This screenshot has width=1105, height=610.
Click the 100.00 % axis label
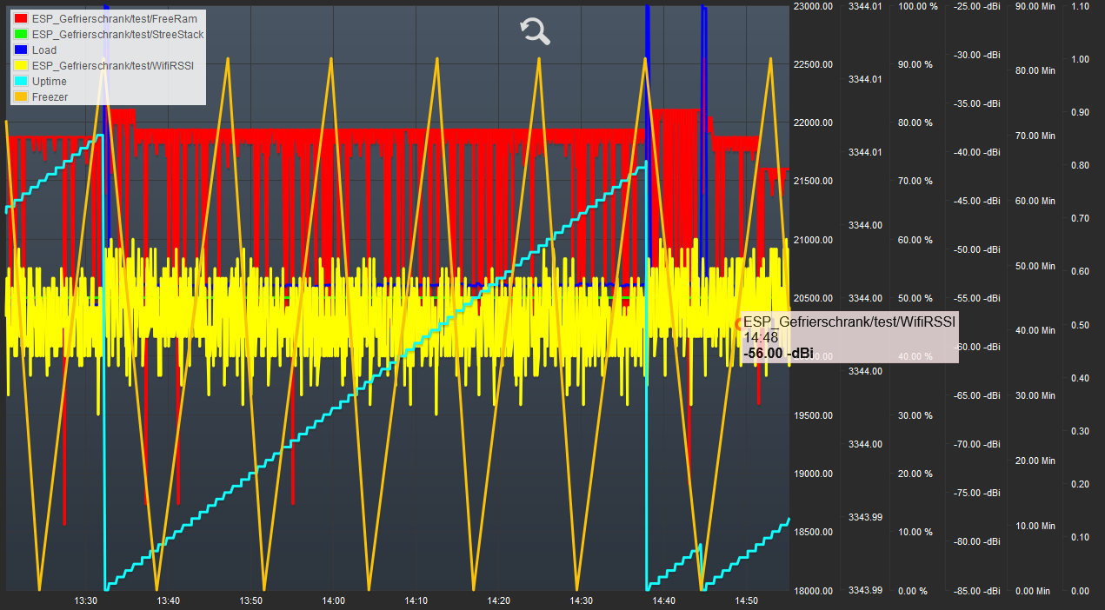[x=917, y=6]
